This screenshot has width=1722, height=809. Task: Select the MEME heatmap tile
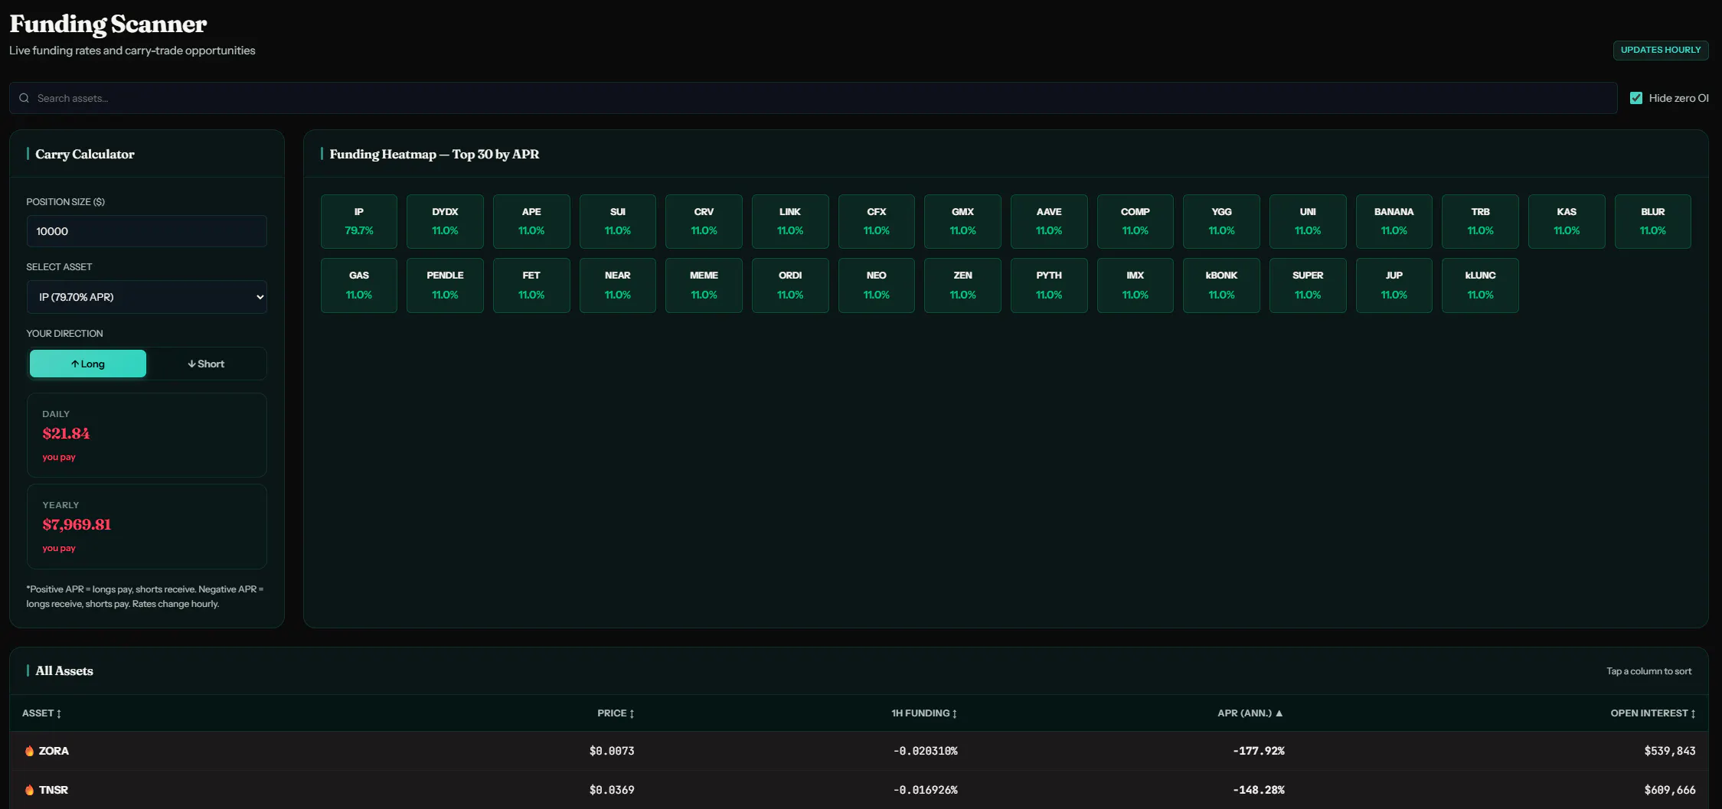(704, 285)
